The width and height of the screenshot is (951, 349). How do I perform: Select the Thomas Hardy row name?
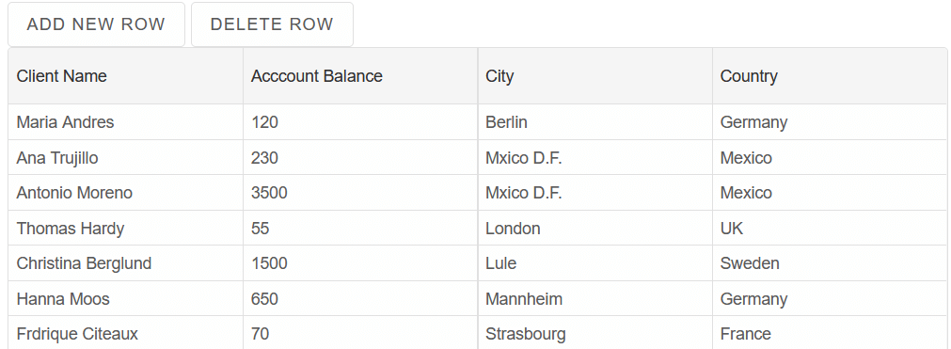[125, 229]
